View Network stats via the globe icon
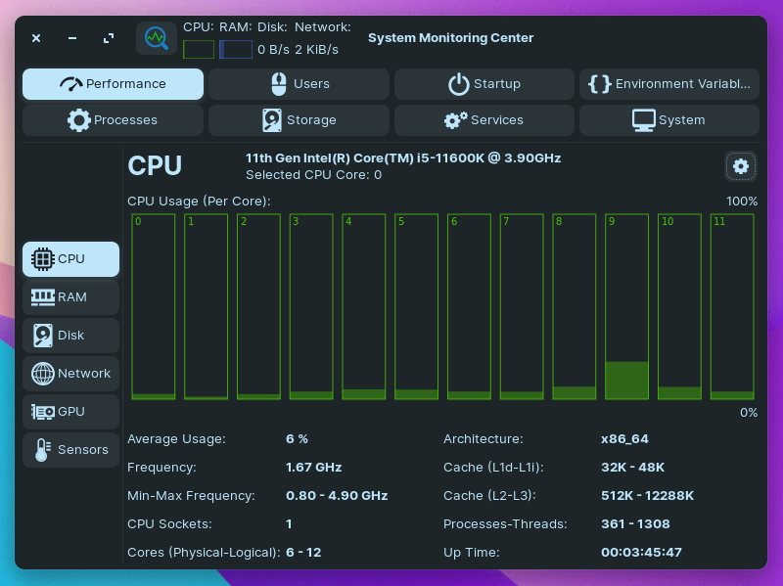783x586 pixels. [41, 373]
